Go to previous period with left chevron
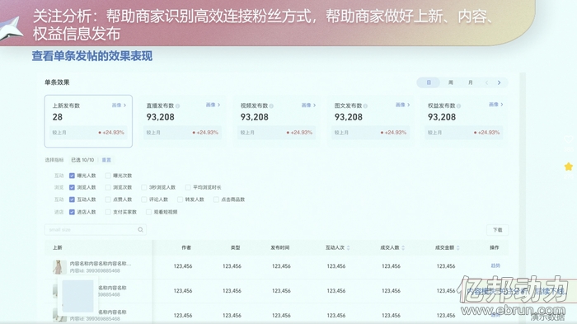 coord(486,82)
